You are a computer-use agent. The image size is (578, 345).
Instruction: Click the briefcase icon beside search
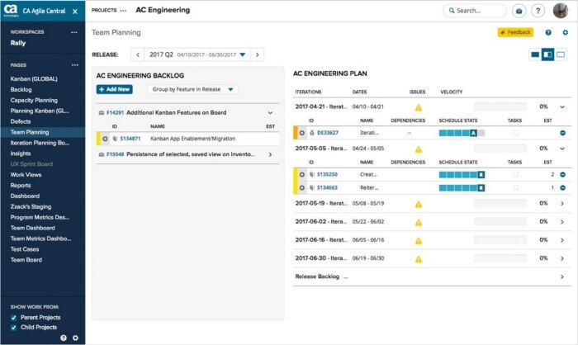(x=519, y=11)
